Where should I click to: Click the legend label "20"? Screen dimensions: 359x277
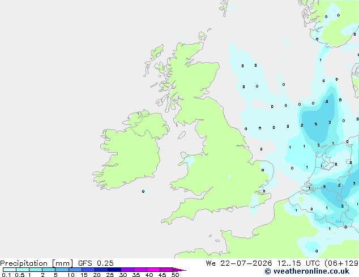pos(97,275)
